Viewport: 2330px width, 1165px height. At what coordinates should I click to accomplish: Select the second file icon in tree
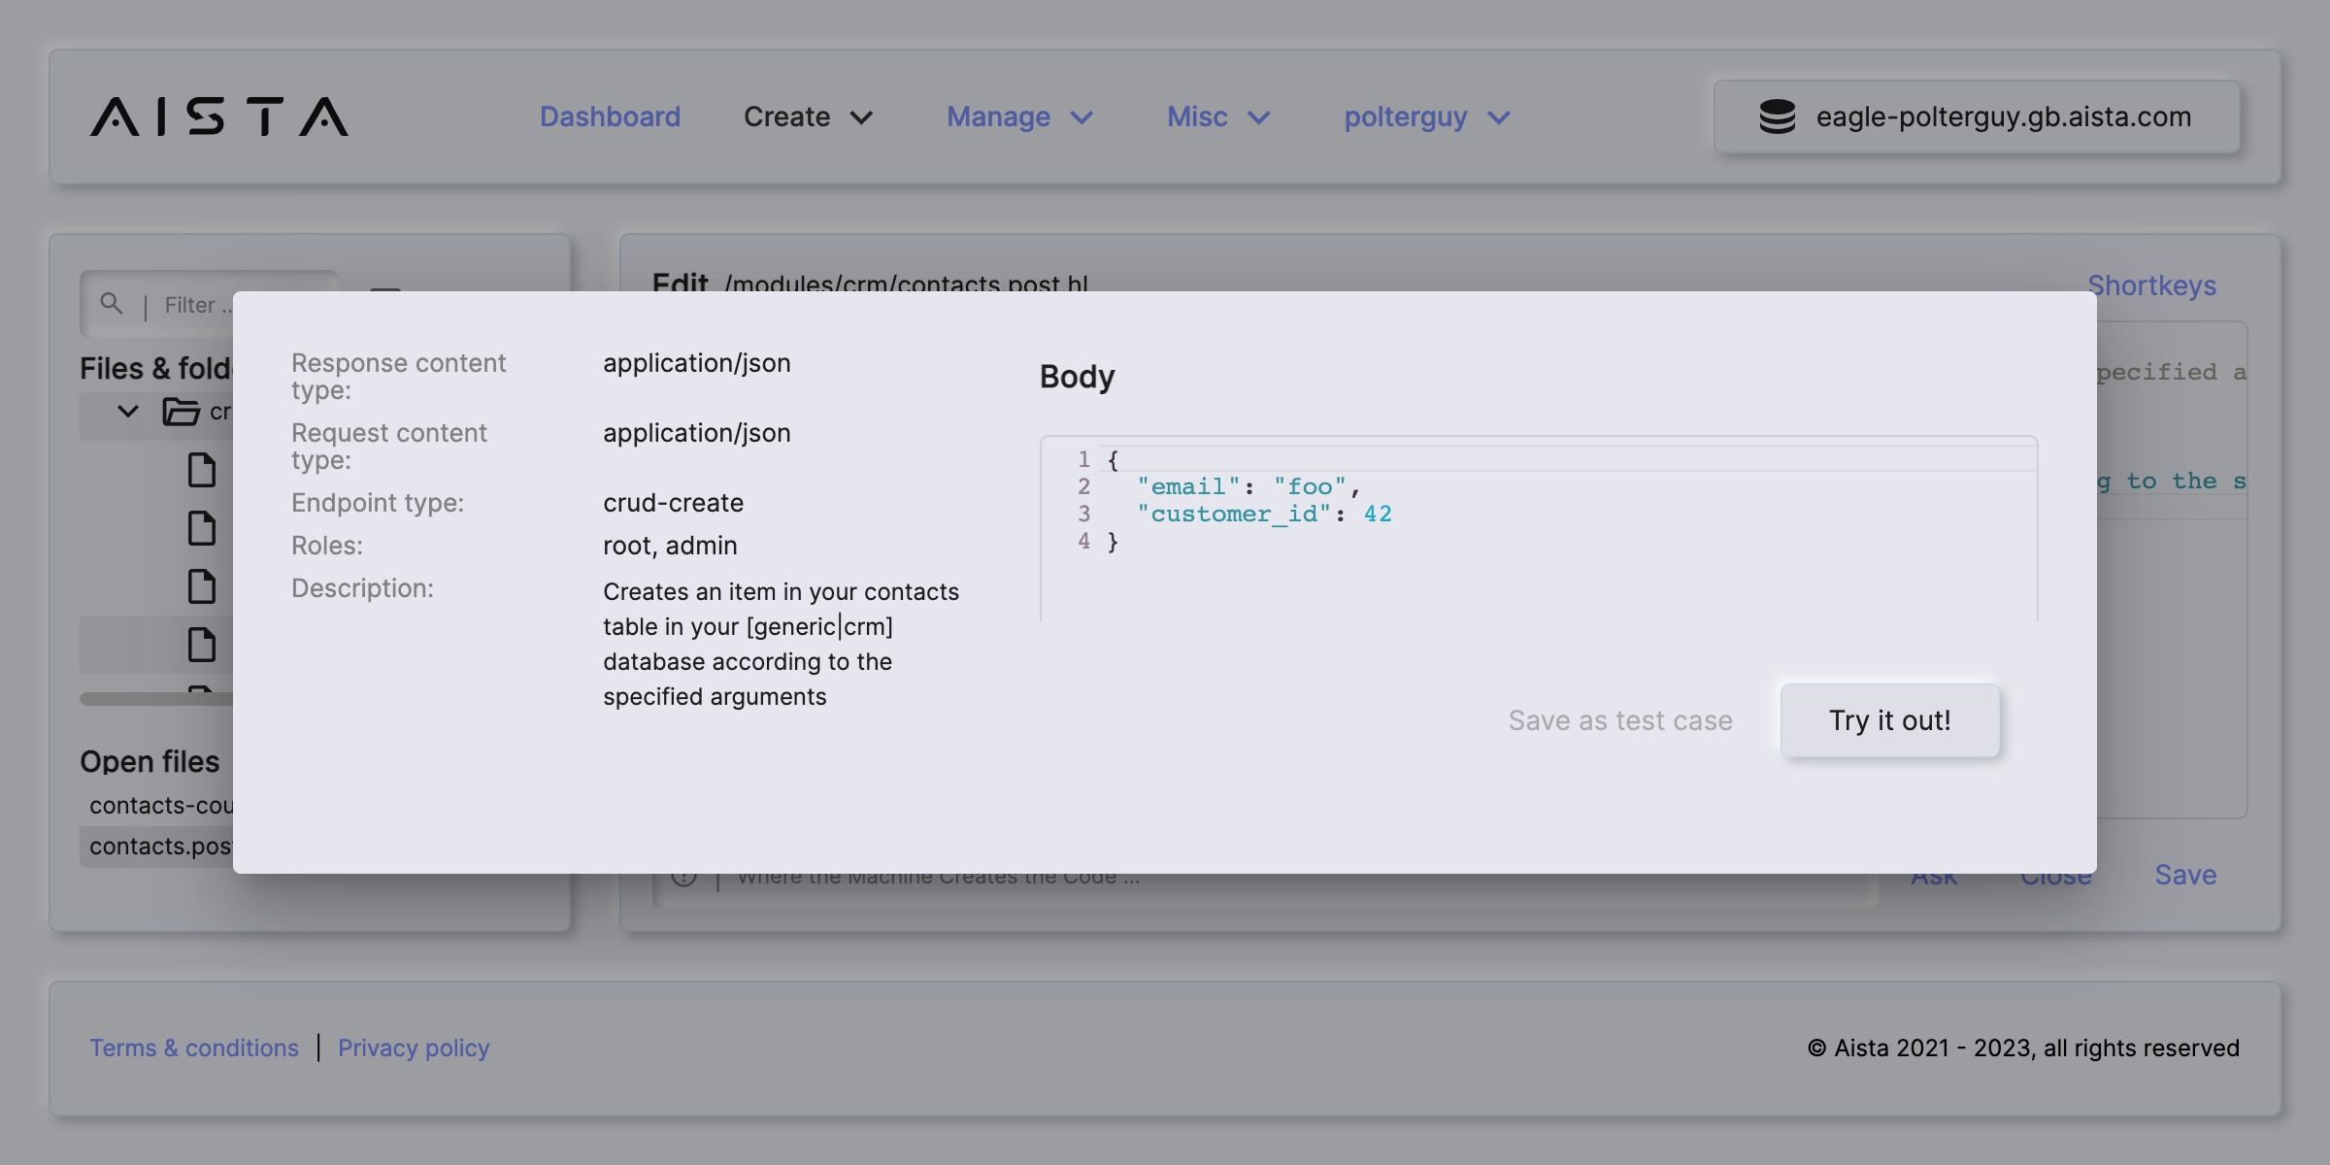pos(201,528)
